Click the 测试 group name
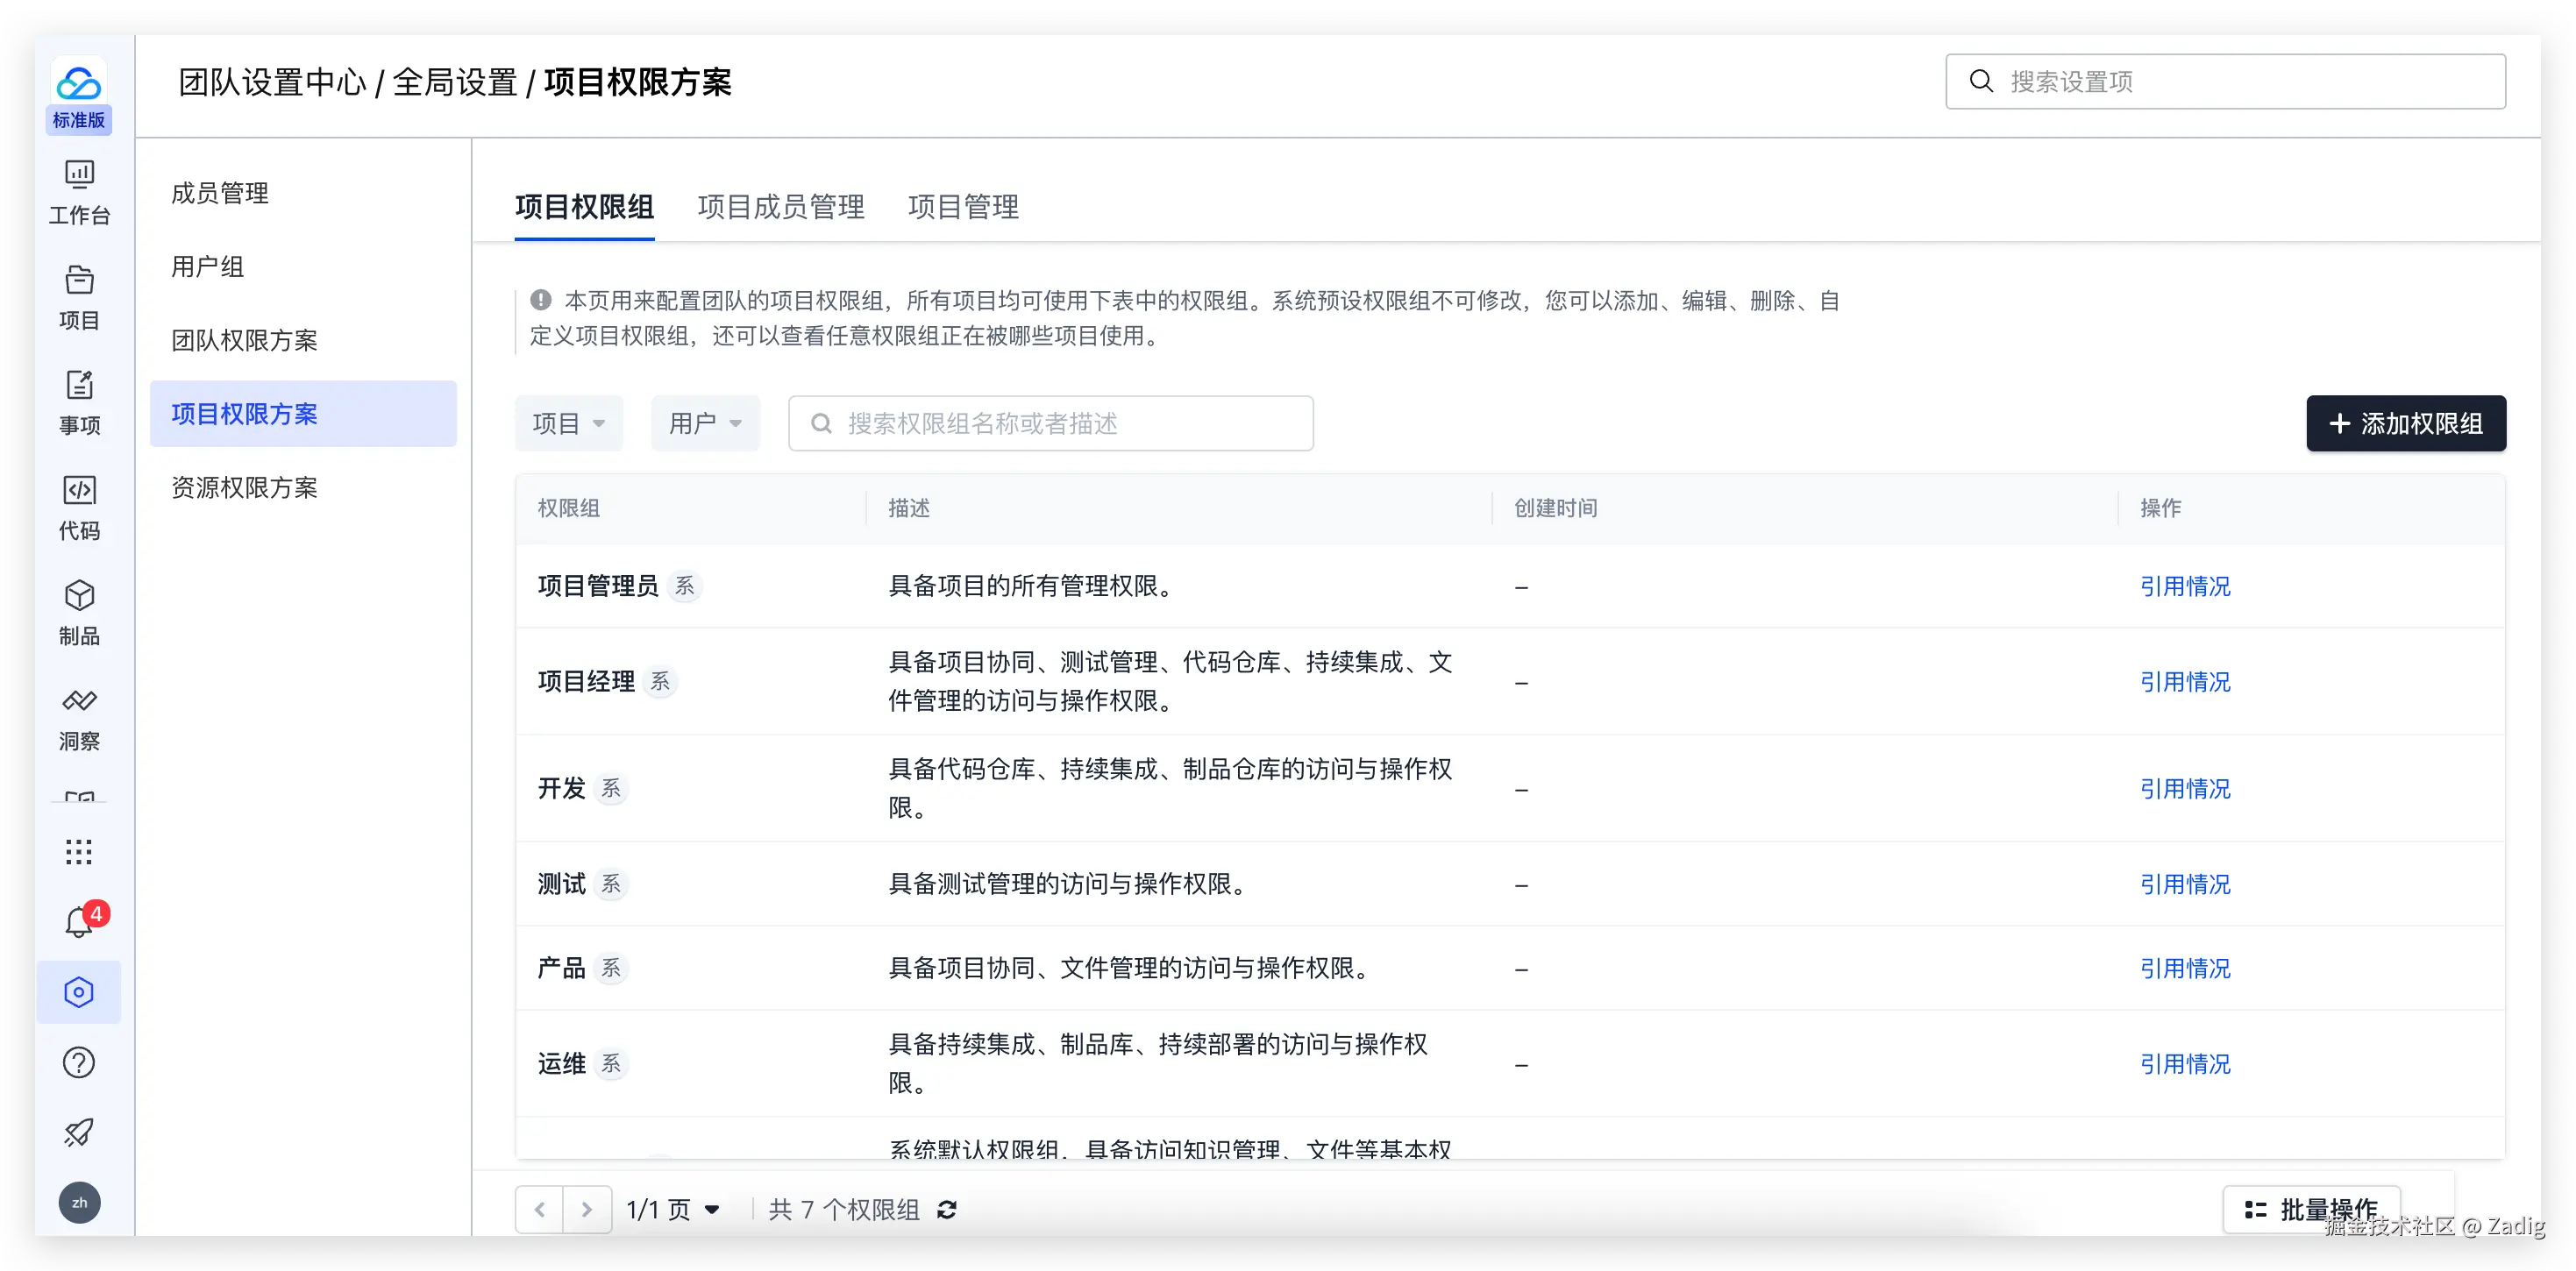 coord(561,884)
